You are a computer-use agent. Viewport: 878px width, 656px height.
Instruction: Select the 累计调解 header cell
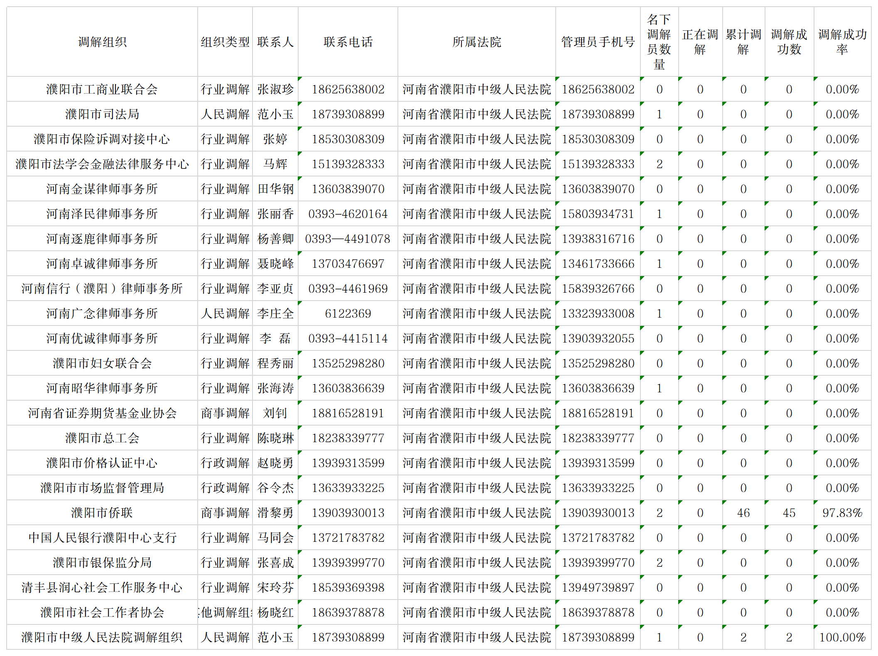(743, 42)
